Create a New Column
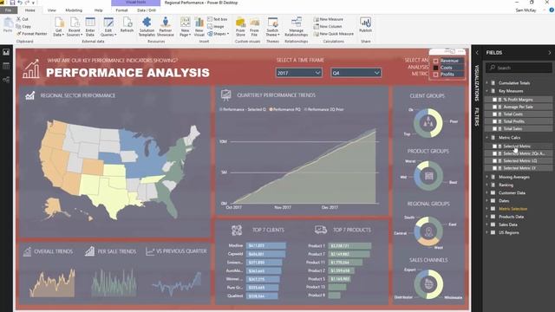The image size is (555, 312). pos(328,27)
